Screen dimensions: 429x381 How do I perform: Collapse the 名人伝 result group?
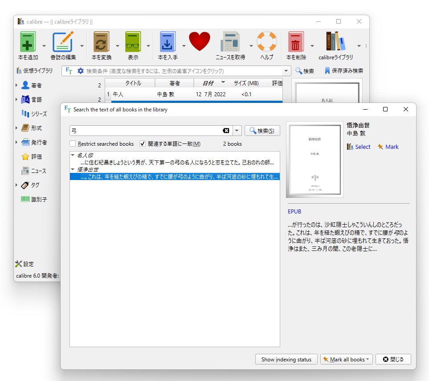click(x=73, y=154)
